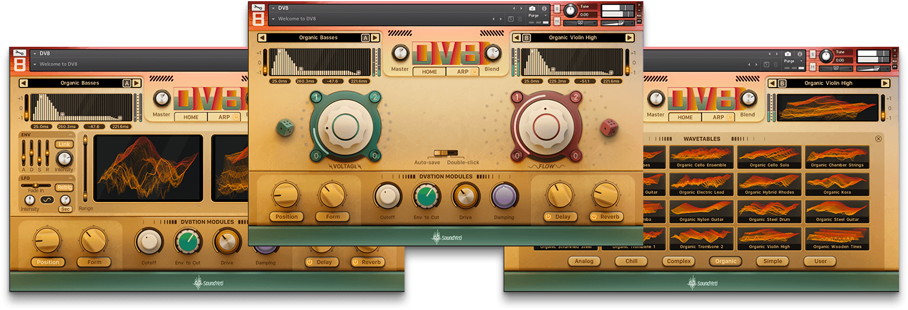Open the DV8 instrument dropdown in center window

274,8
